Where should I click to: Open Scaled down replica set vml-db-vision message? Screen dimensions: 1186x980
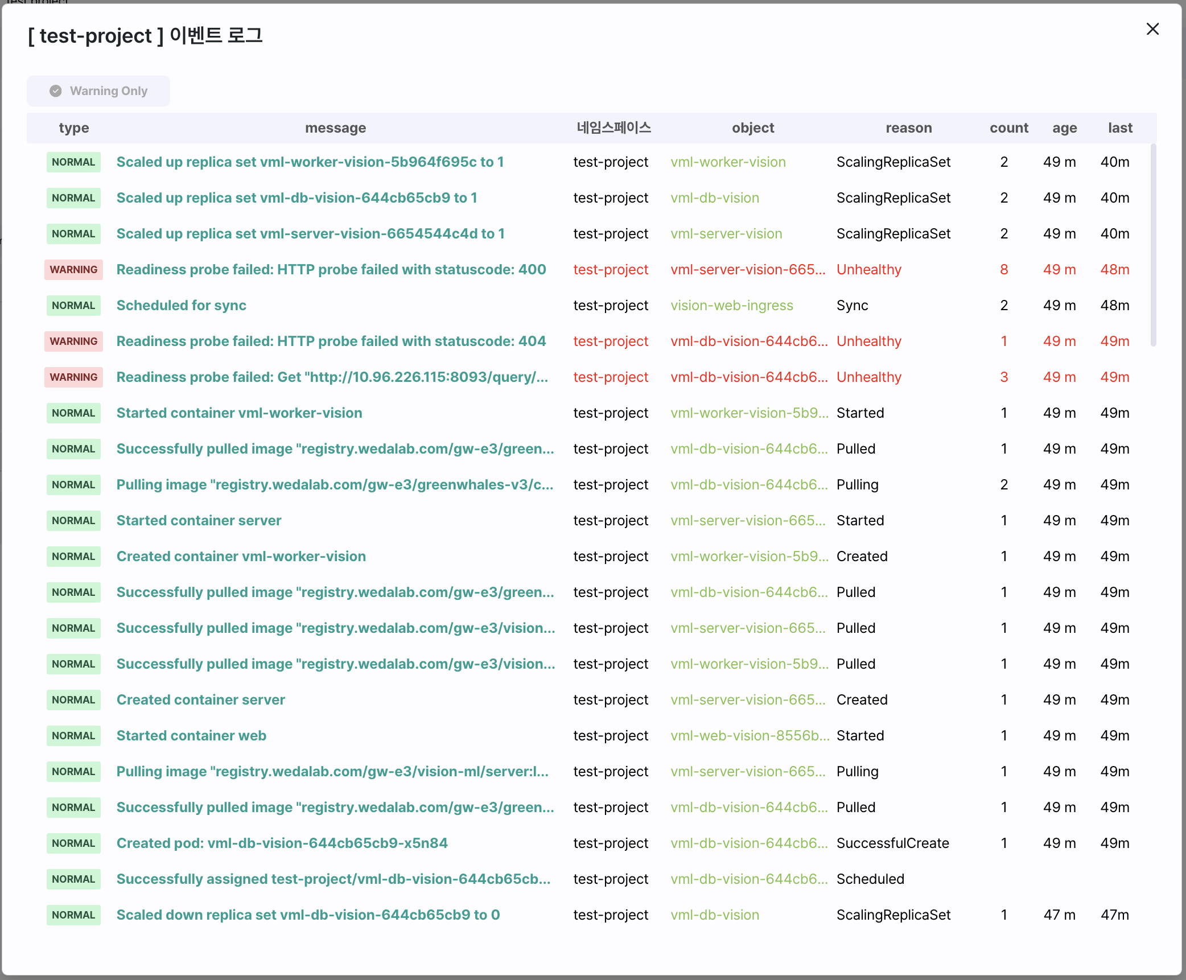(308, 915)
